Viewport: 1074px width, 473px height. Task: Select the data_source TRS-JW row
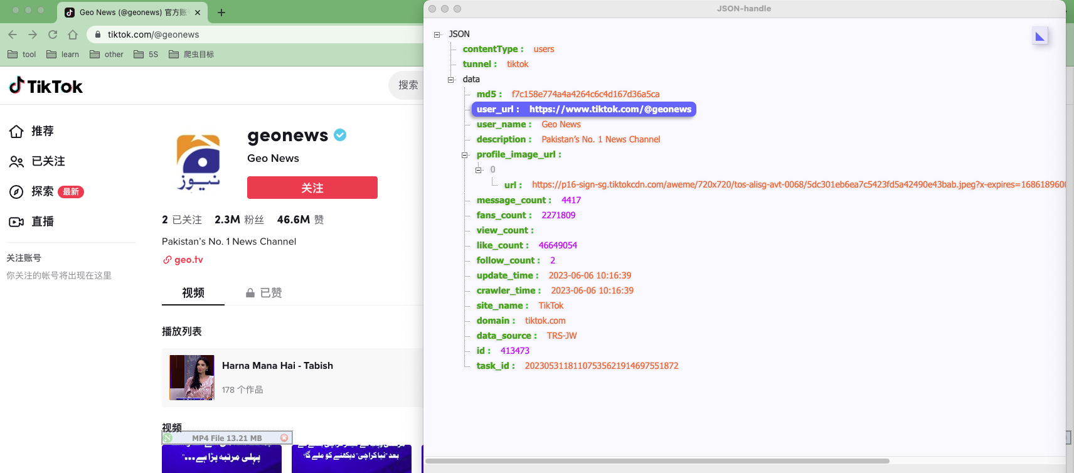coord(526,336)
